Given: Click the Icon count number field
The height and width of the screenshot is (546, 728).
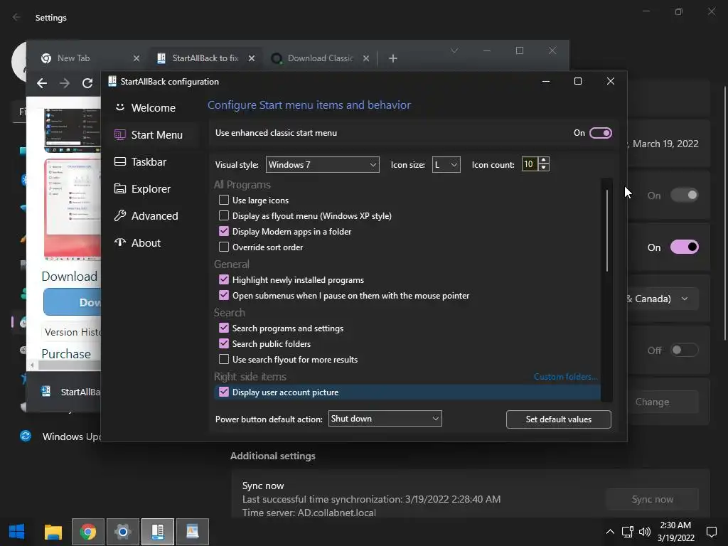Looking at the screenshot, I should click(529, 164).
